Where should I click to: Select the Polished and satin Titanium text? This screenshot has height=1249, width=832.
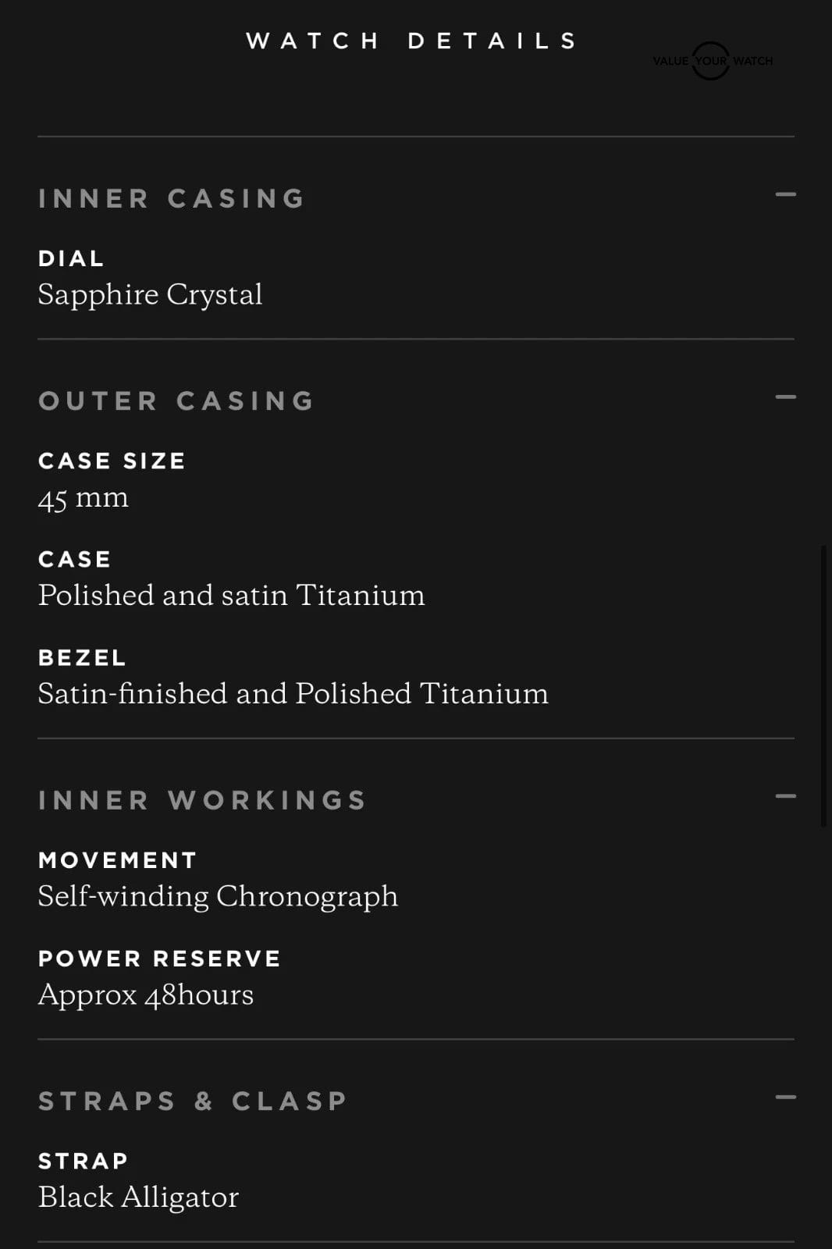[231, 596]
